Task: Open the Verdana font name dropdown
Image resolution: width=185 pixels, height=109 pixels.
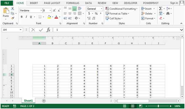Action: (x=41, y=10)
